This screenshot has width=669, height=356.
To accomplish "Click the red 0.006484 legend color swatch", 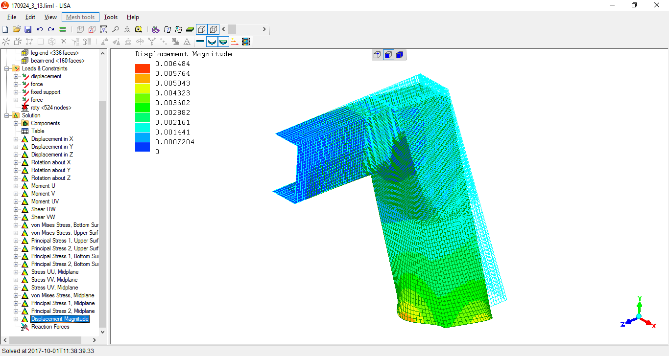I will pyautogui.click(x=142, y=68).
